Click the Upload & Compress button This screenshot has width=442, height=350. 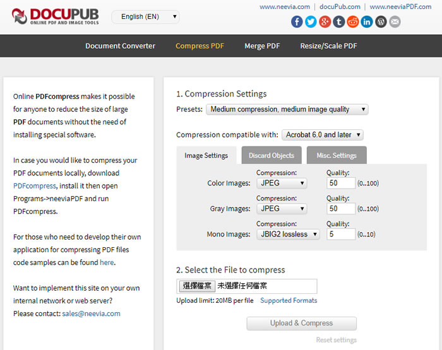(x=302, y=324)
